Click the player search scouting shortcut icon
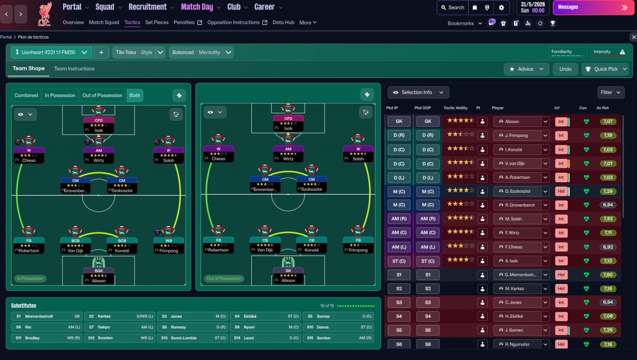The image size is (637, 360). [528, 23]
